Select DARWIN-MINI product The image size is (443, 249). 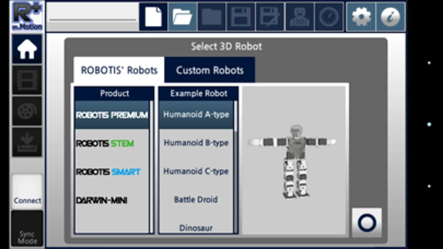pos(112,200)
